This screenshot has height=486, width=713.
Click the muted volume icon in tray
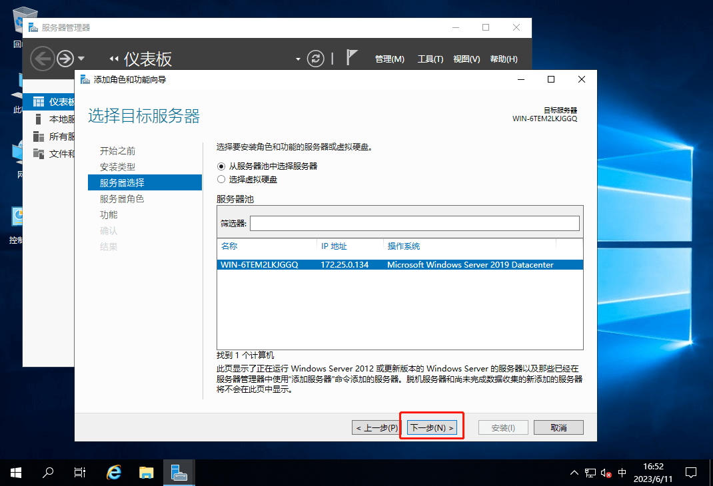(x=606, y=473)
